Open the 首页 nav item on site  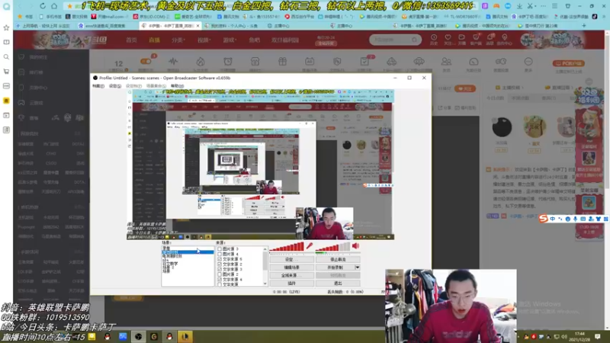(131, 40)
